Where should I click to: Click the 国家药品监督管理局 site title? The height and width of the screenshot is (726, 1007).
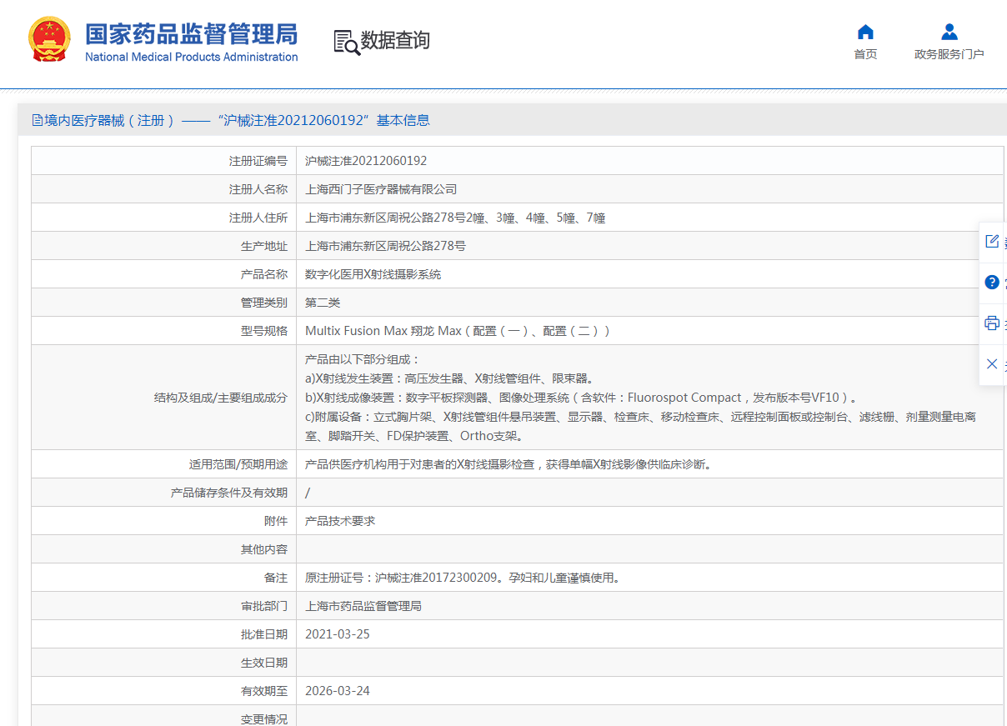pos(192,33)
